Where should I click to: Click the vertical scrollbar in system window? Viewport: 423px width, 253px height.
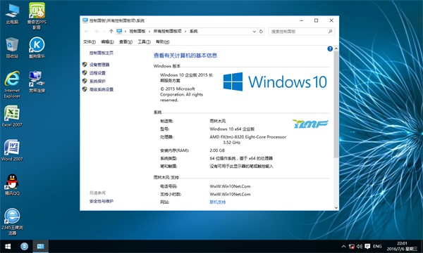[x=336, y=104]
